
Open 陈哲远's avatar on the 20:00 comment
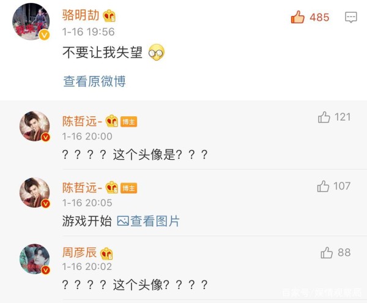click(x=35, y=126)
